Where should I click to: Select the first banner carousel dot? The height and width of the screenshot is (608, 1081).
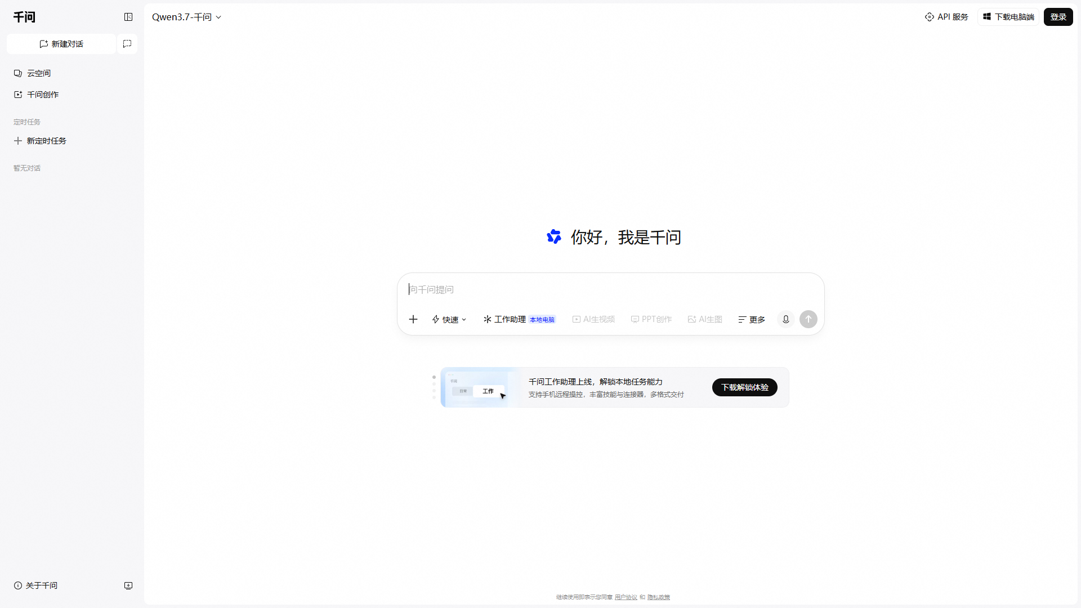pyautogui.click(x=434, y=377)
